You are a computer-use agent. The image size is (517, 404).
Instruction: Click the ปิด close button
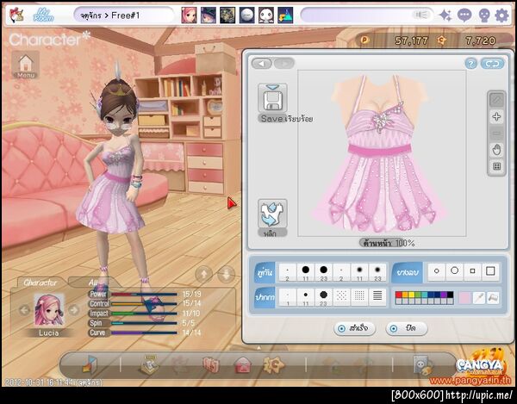(407, 328)
